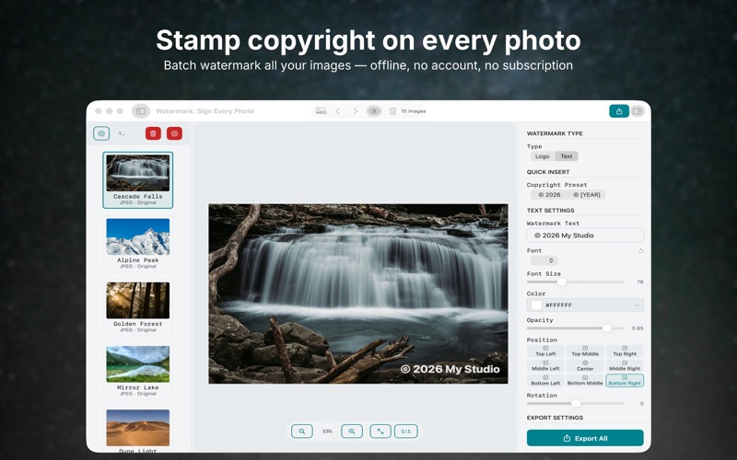Viewport: 737px width, 460px height.
Task: Reset font with the circular arrow icon
Action: tap(640, 250)
